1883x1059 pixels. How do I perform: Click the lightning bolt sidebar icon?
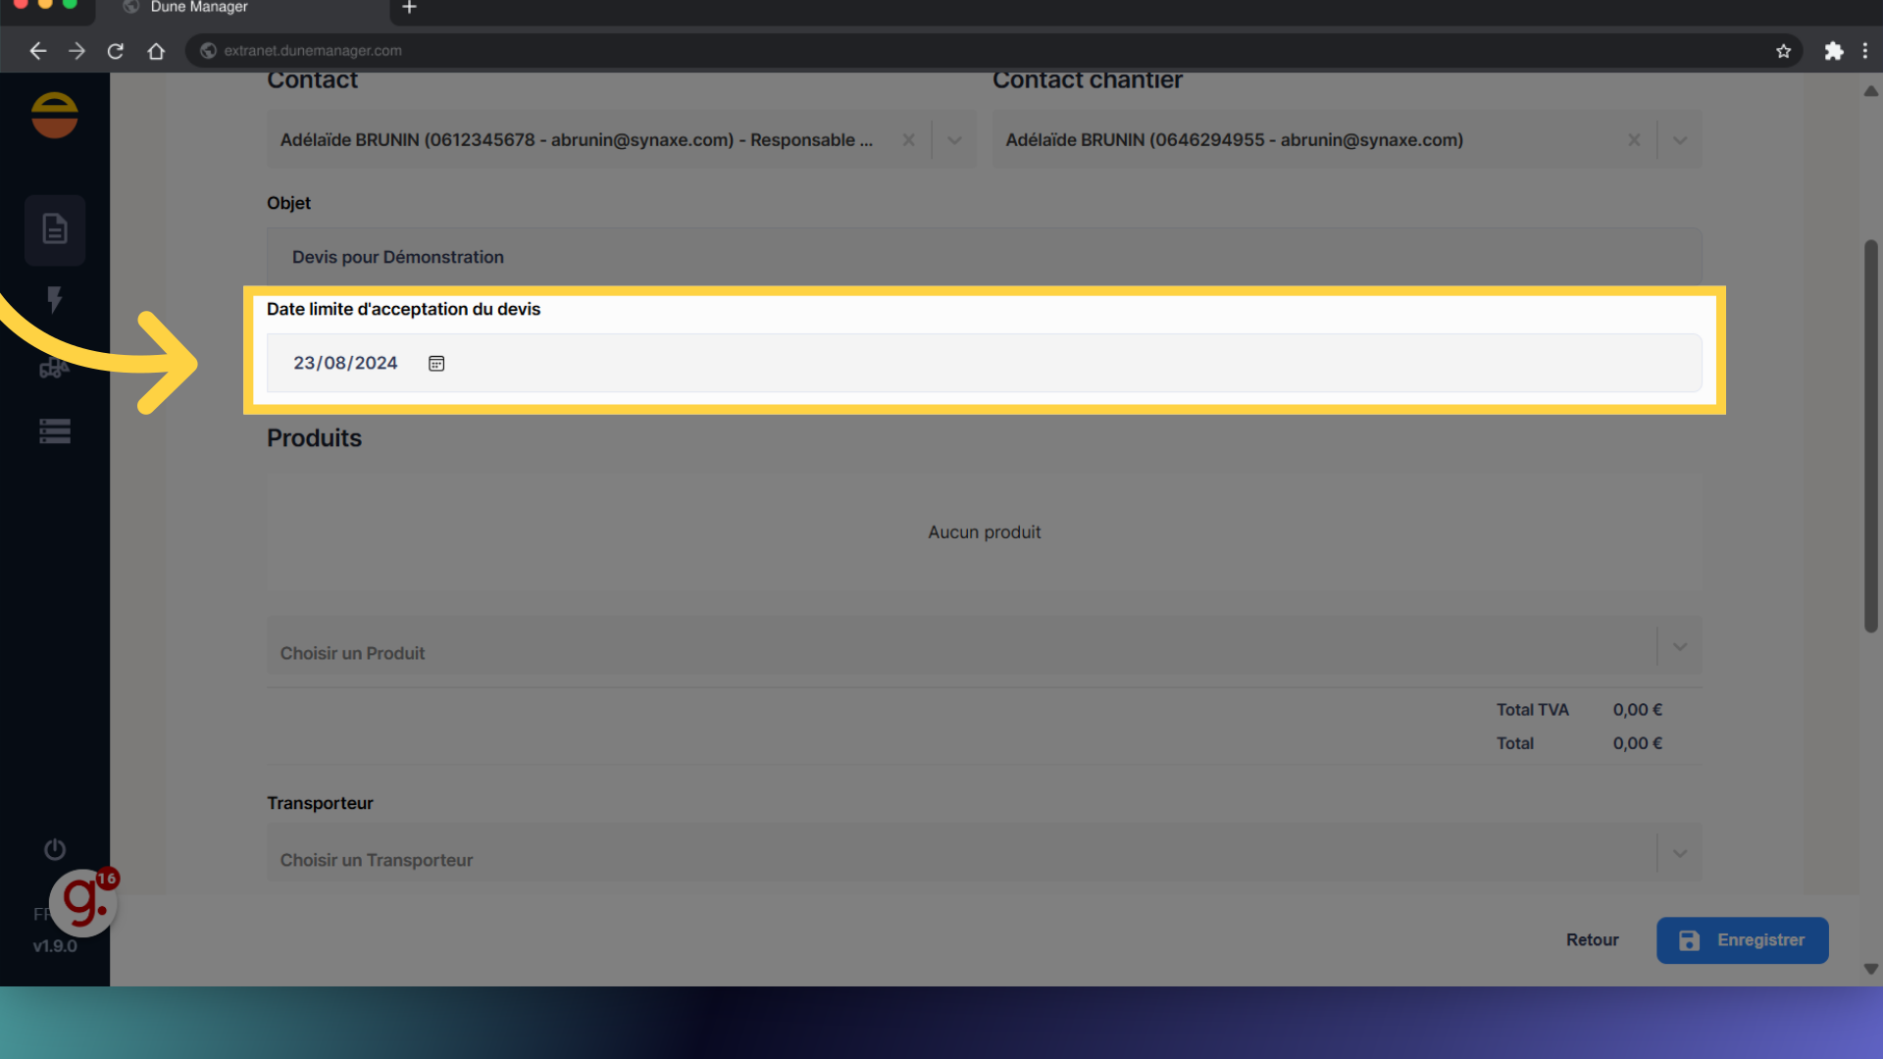click(55, 299)
